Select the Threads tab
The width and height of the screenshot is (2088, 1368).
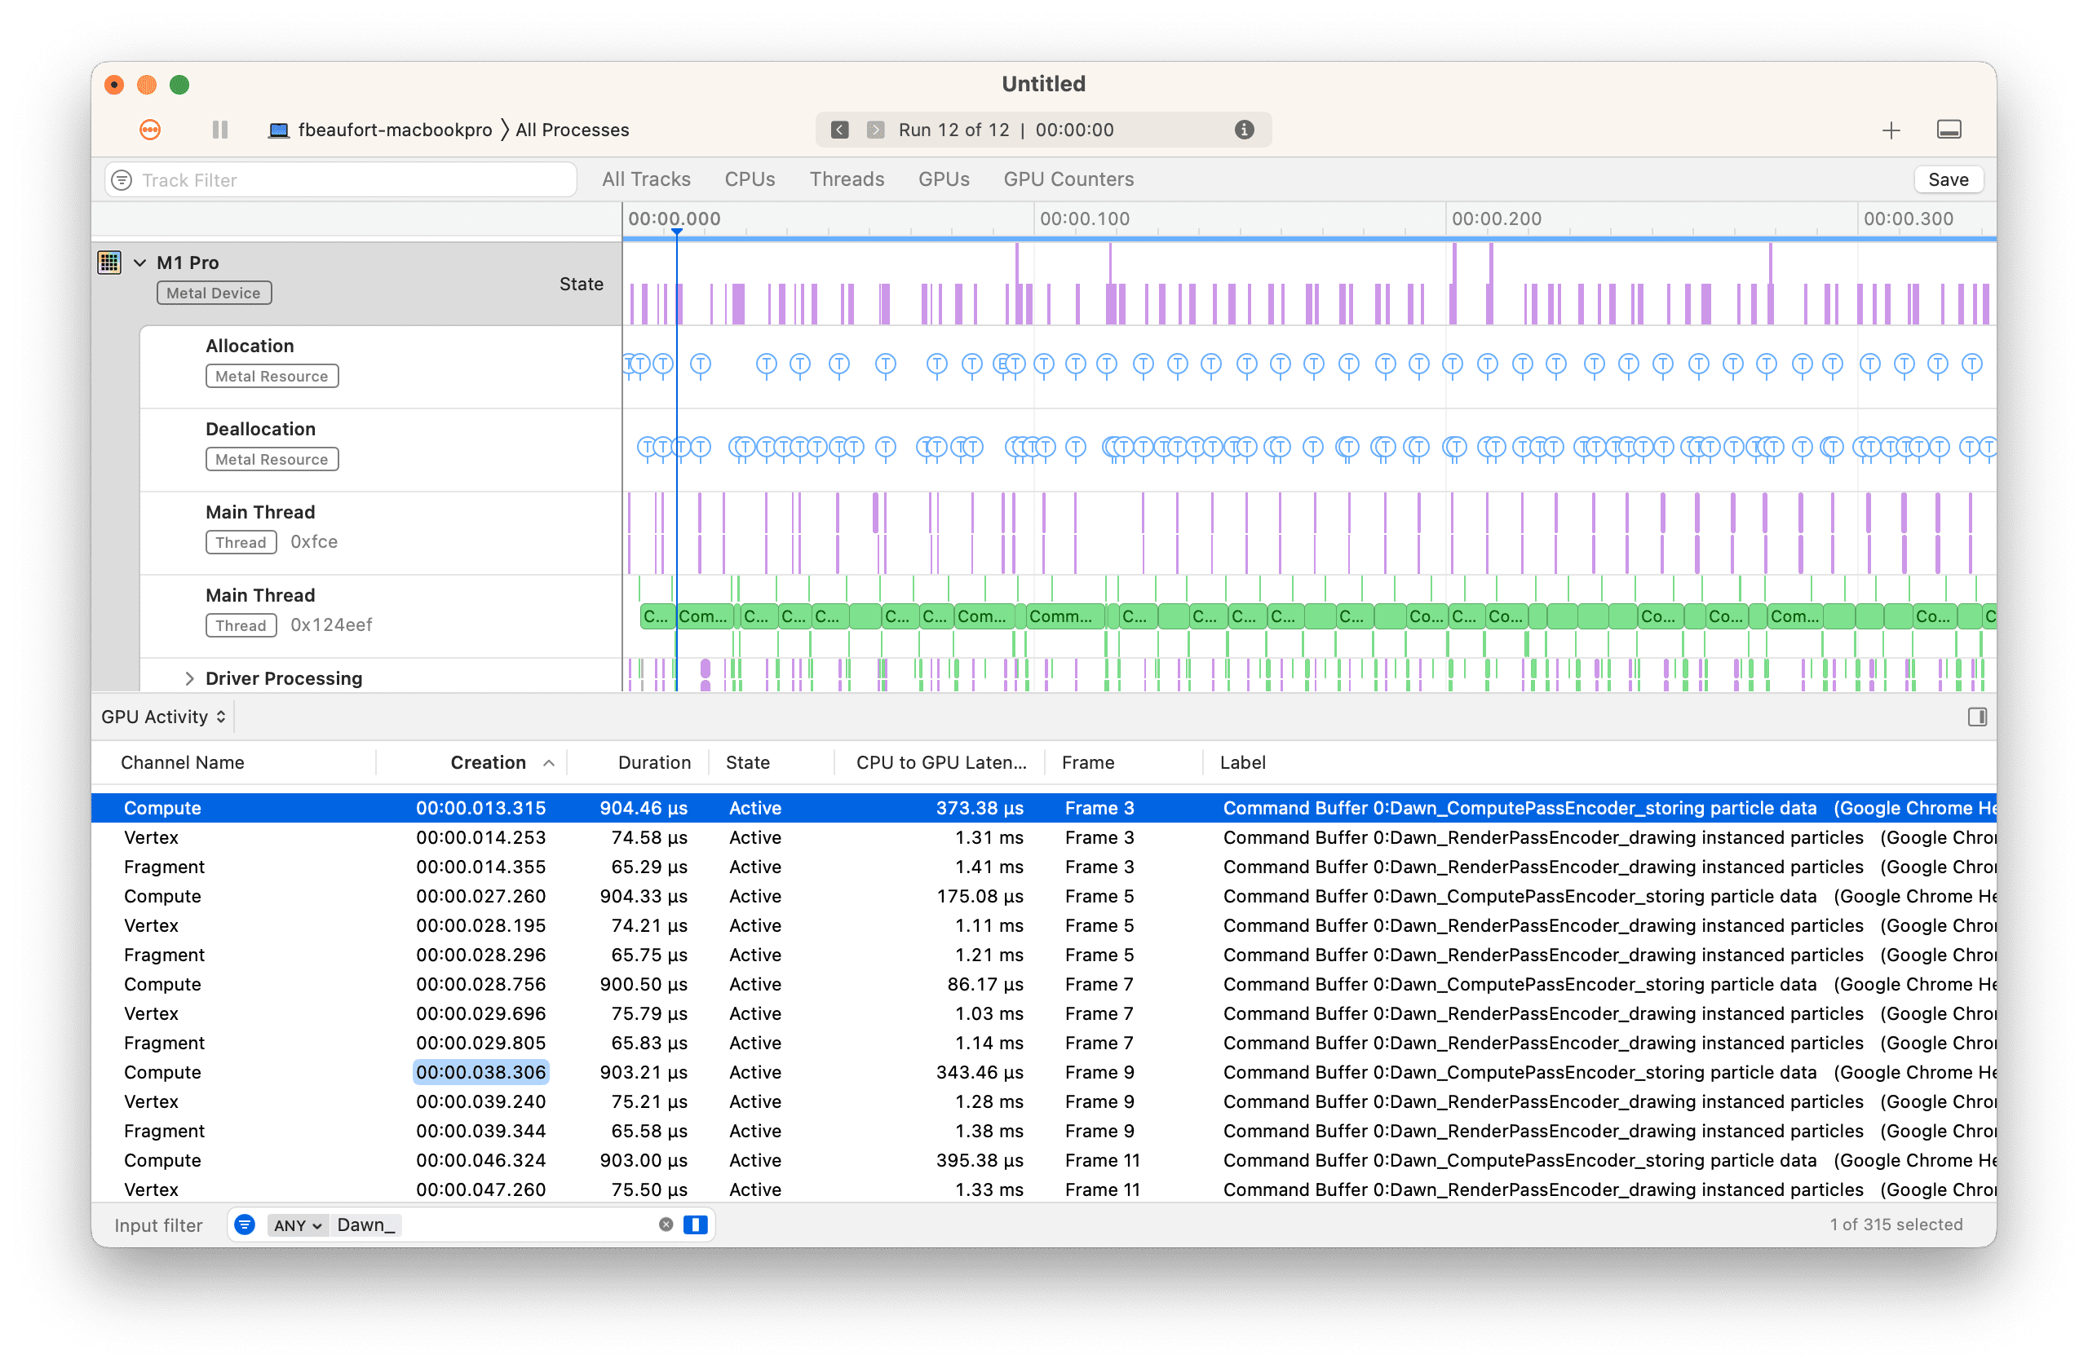(846, 180)
